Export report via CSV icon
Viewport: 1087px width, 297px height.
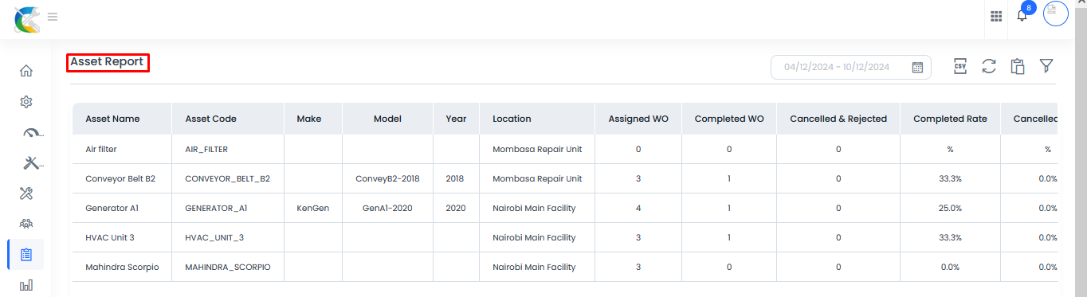(960, 67)
